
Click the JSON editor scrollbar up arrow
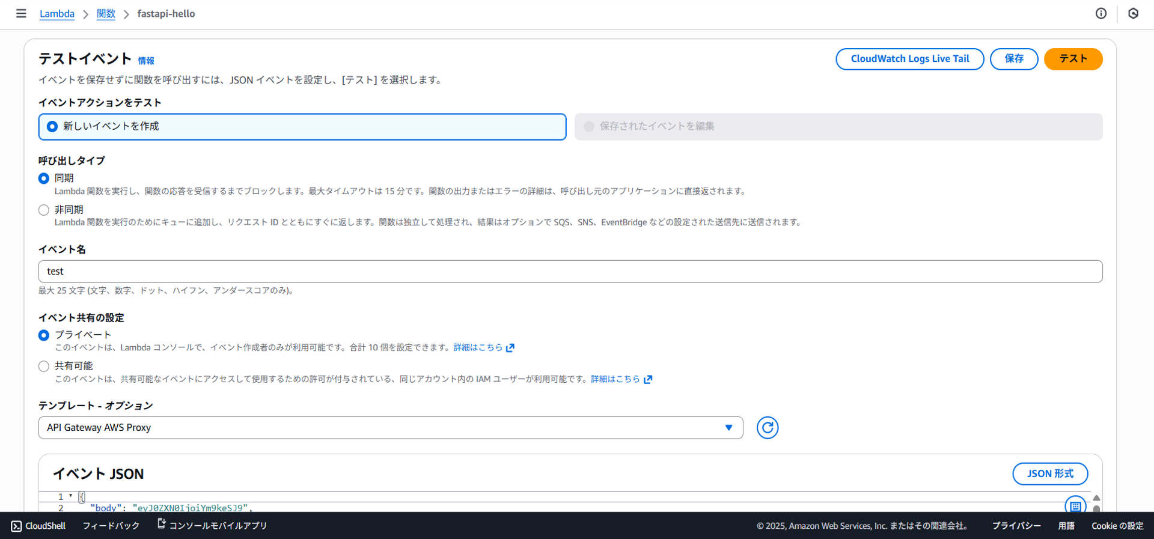pos(1096,498)
